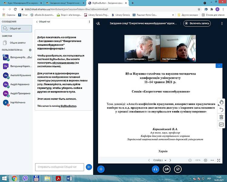Click the multi-user whiteboard icon
This screenshot has width=227, height=182.
[x=221, y=124]
